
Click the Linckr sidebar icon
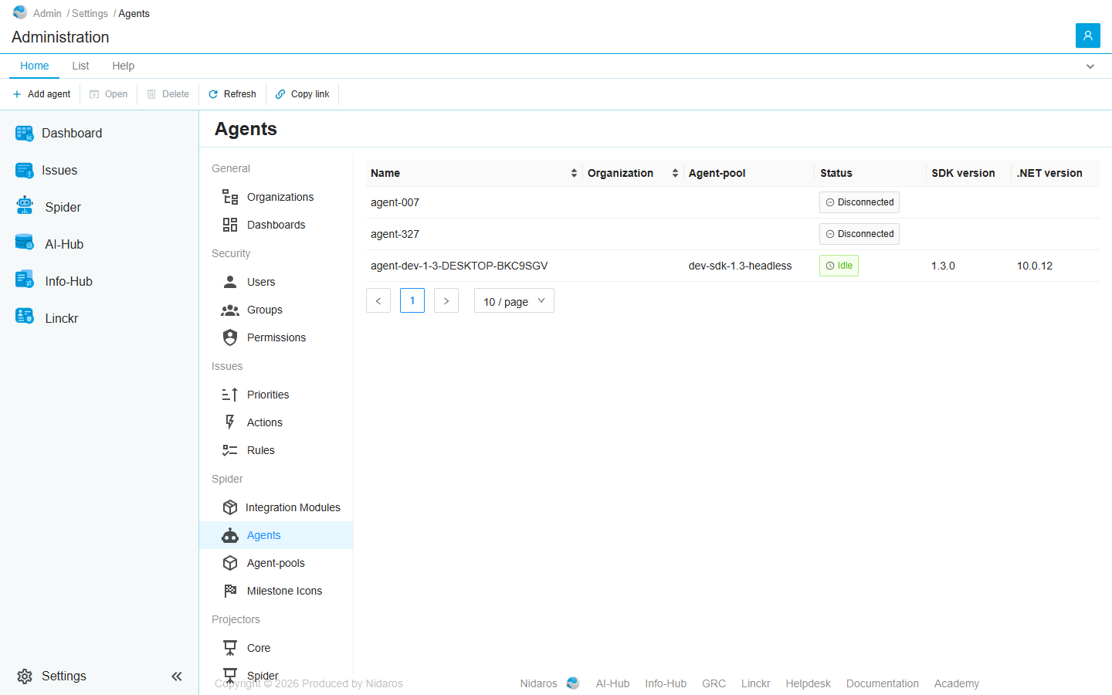tap(25, 317)
